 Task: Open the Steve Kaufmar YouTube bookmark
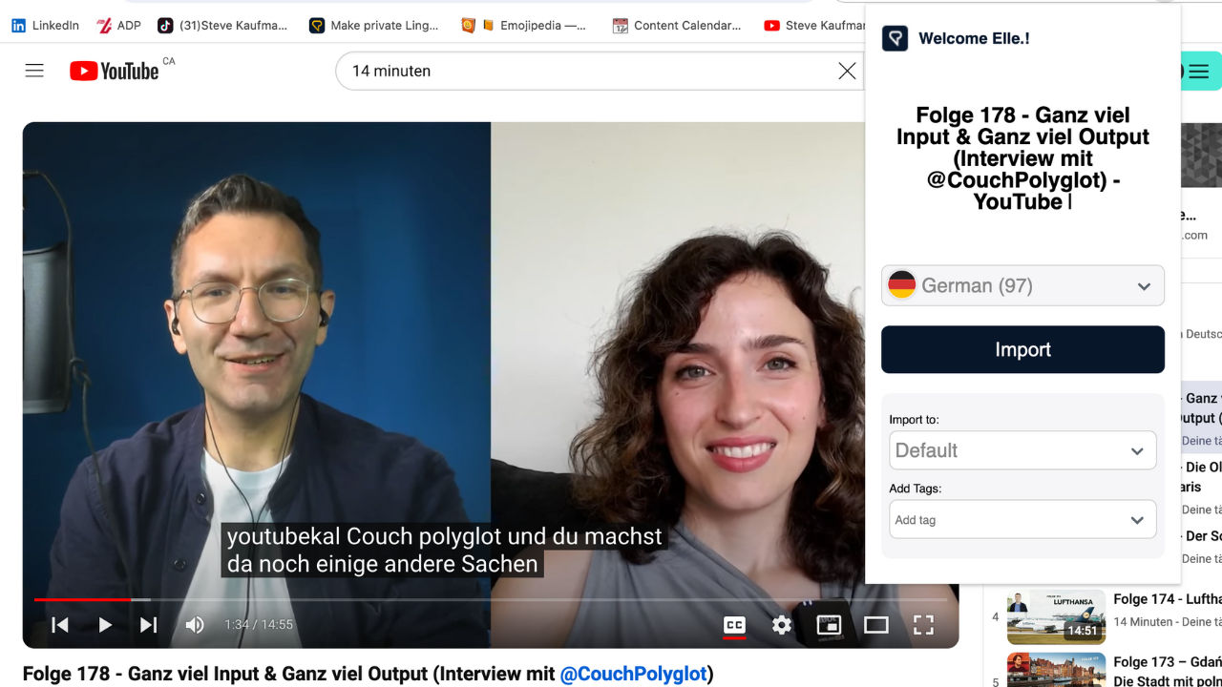click(x=814, y=26)
